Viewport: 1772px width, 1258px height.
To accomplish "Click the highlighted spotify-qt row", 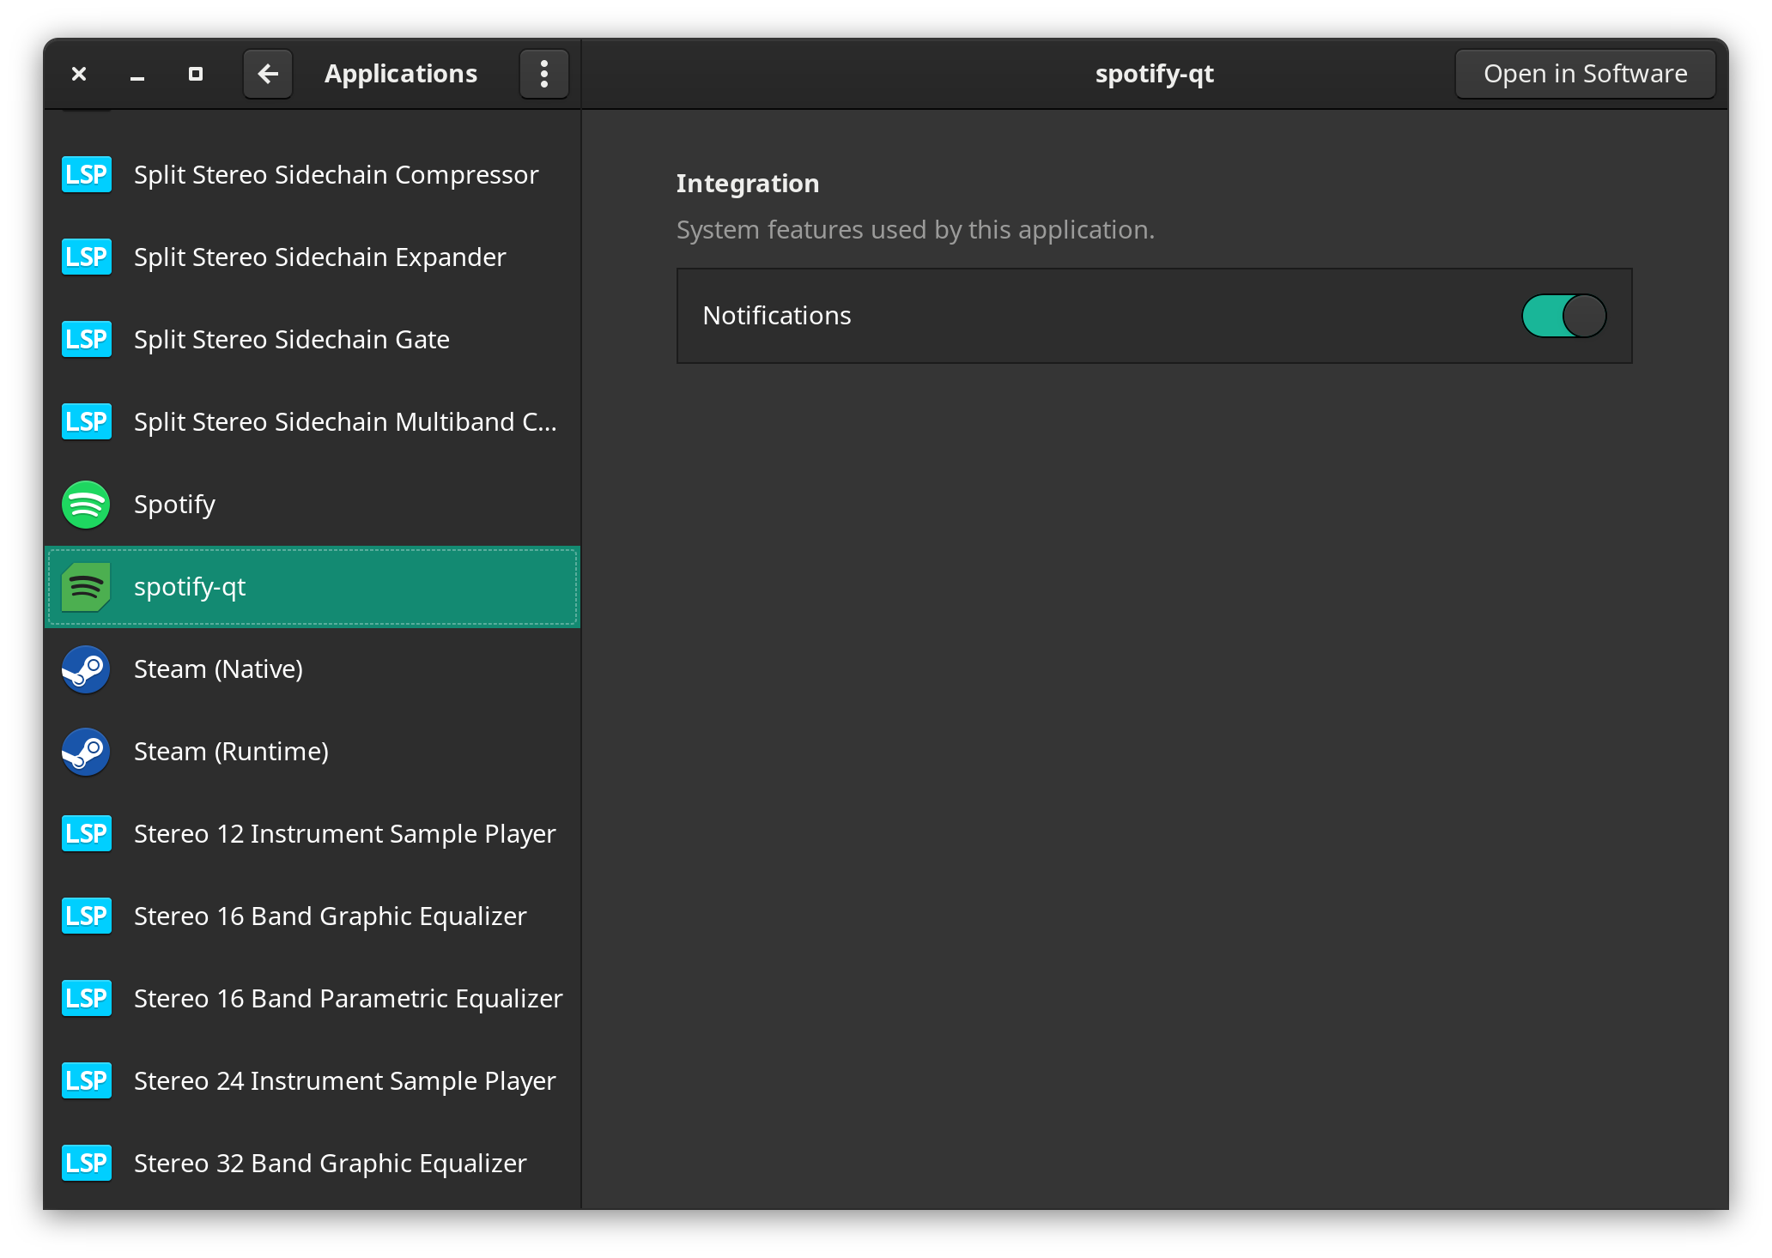I will pos(313,587).
